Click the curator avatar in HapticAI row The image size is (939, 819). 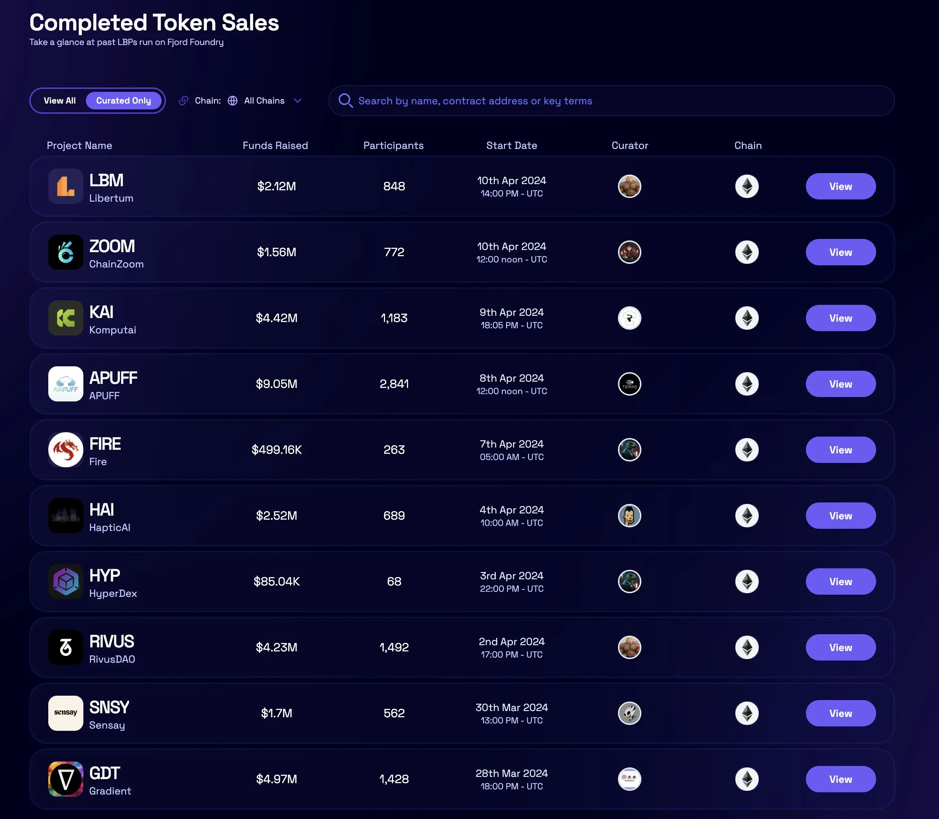(x=629, y=516)
